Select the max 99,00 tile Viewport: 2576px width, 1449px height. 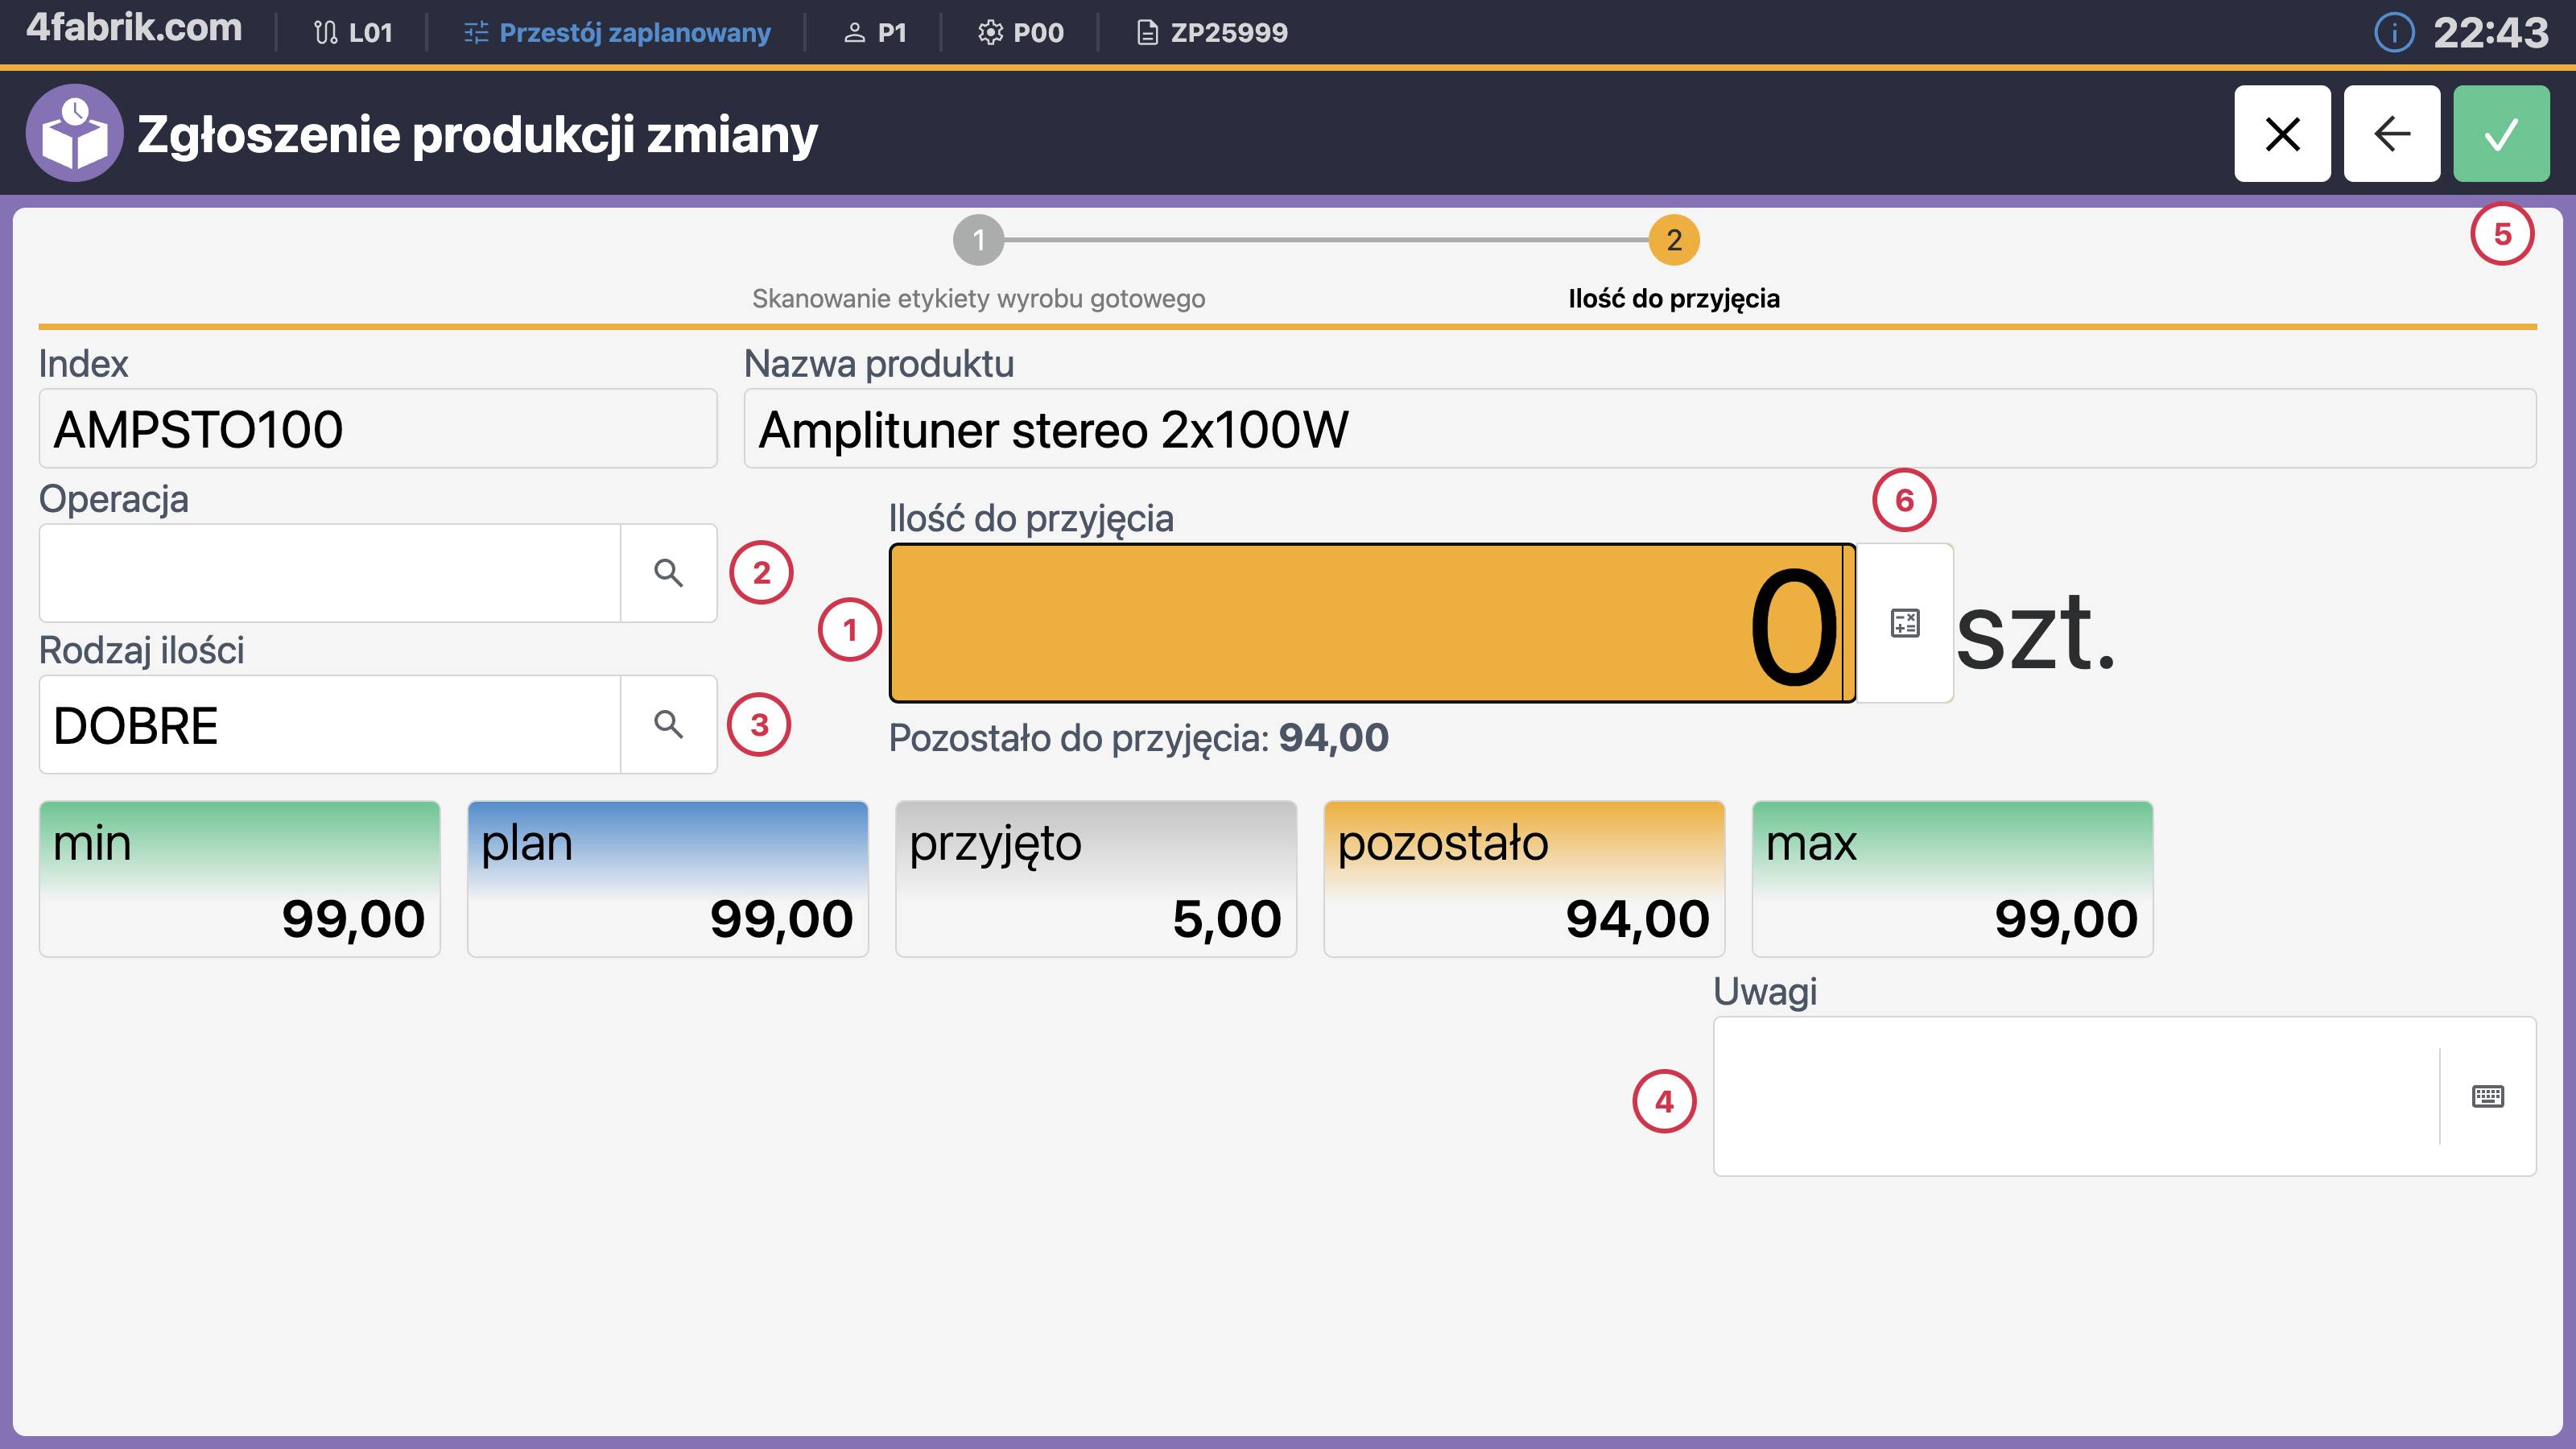tap(1951, 879)
